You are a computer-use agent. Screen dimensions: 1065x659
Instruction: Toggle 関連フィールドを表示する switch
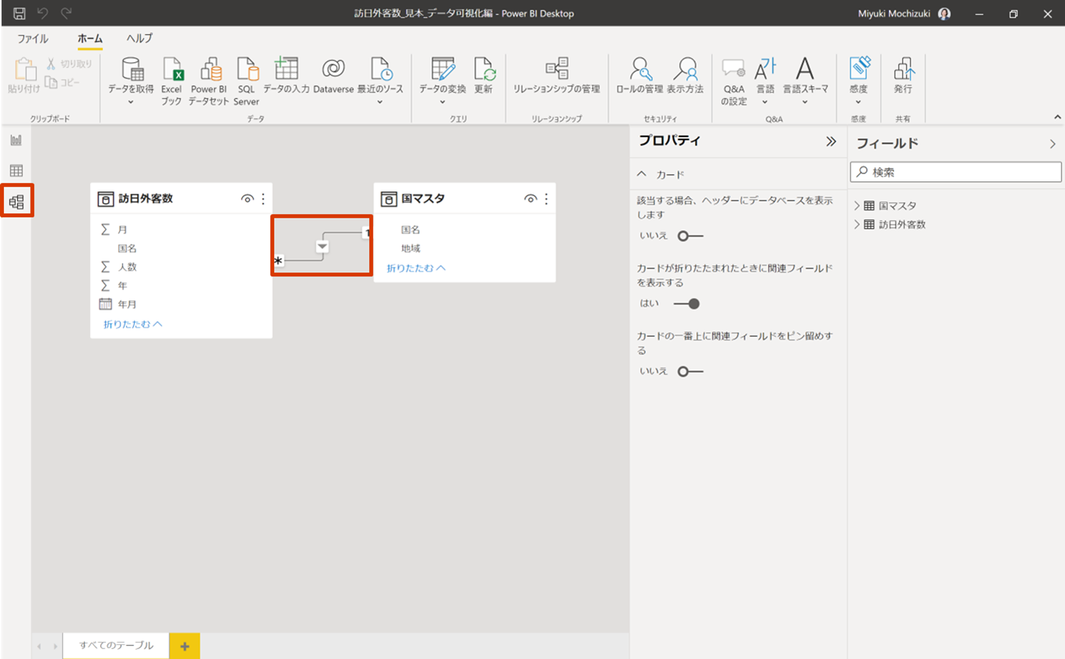[687, 303]
